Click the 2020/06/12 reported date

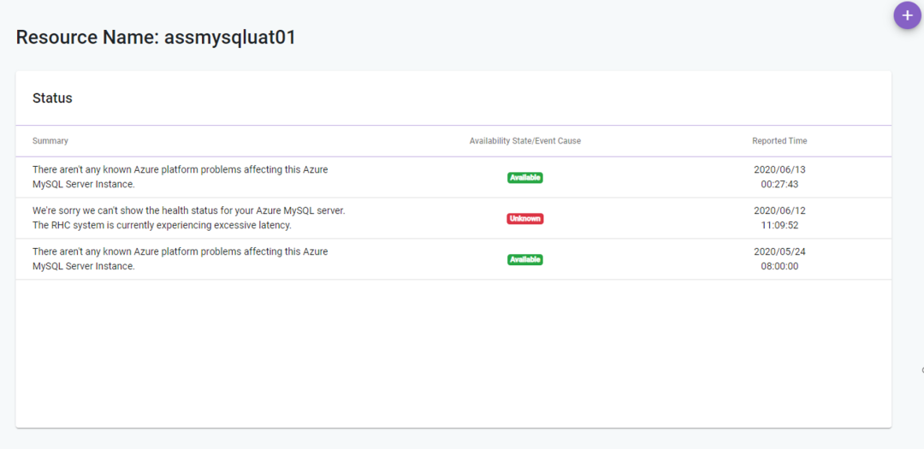tap(779, 211)
